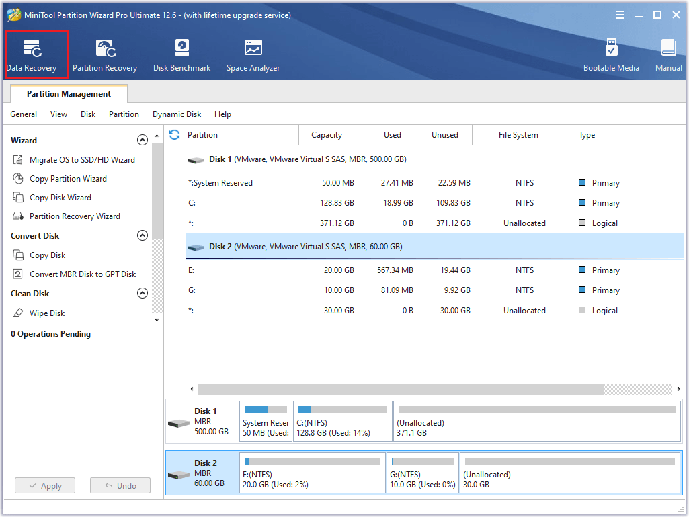Click the Convert MBR Disk to GPT icon

click(18, 274)
